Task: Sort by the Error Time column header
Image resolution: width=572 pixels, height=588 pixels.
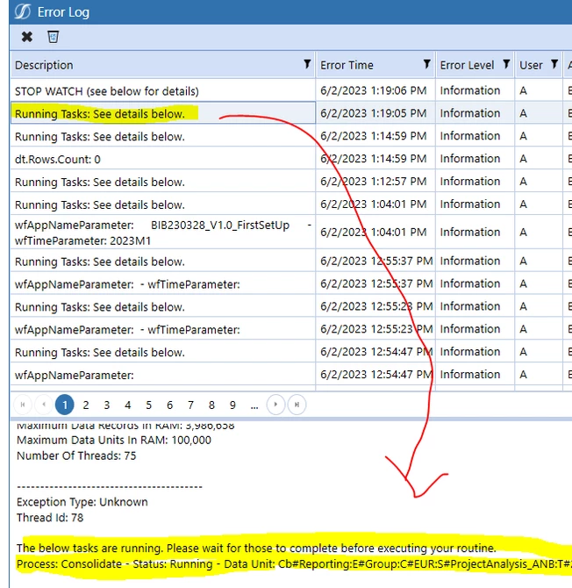Action: (x=347, y=65)
